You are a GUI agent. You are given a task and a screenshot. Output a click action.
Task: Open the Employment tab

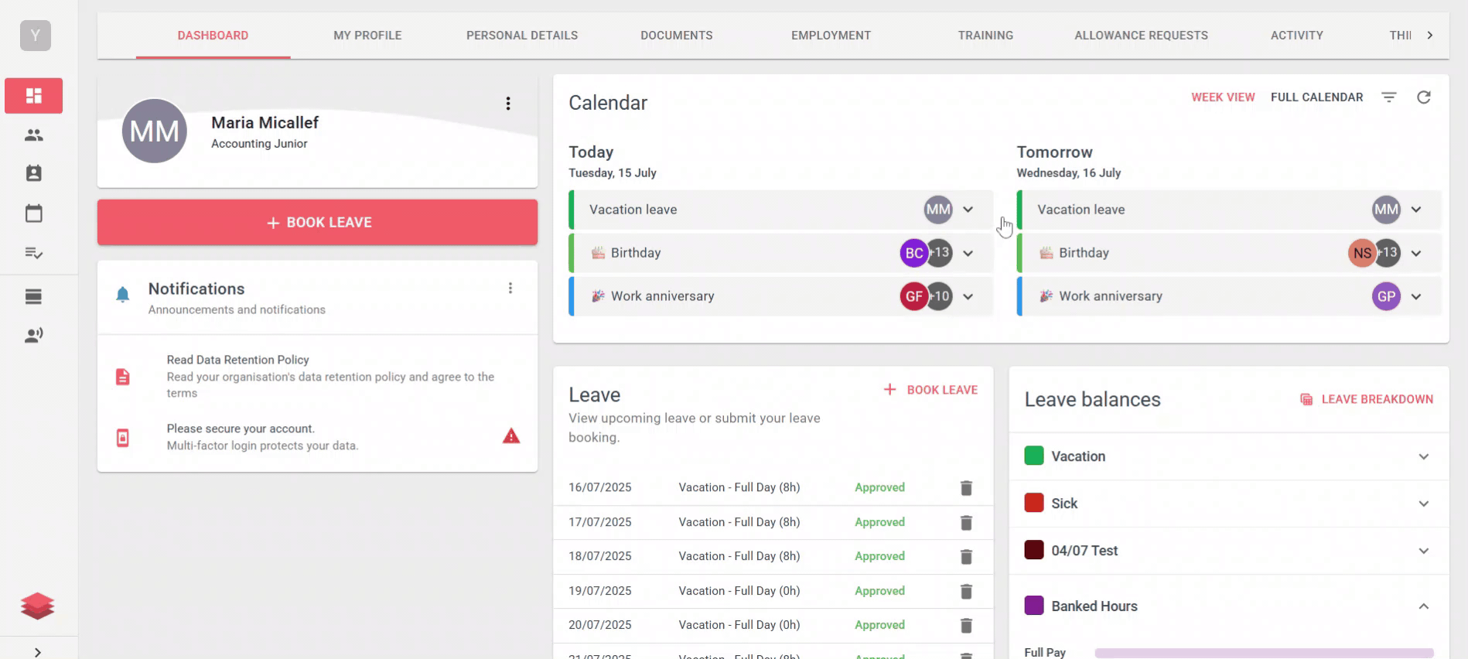tap(831, 36)
